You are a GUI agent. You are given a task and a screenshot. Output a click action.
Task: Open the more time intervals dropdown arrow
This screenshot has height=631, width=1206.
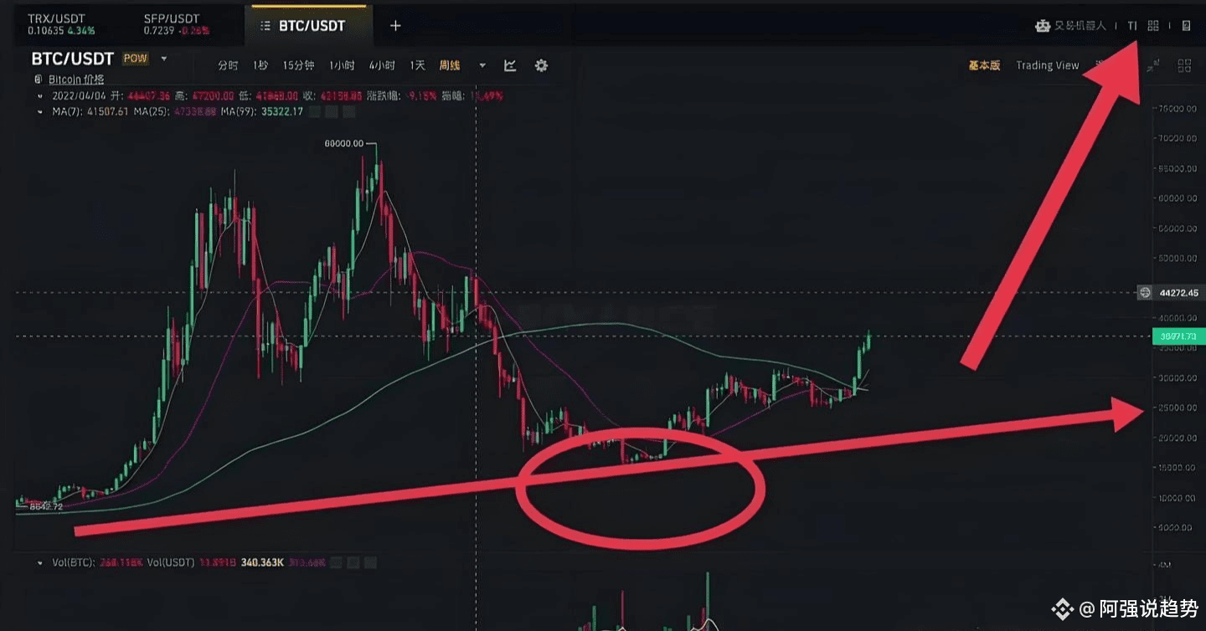(x=482, y=65)
